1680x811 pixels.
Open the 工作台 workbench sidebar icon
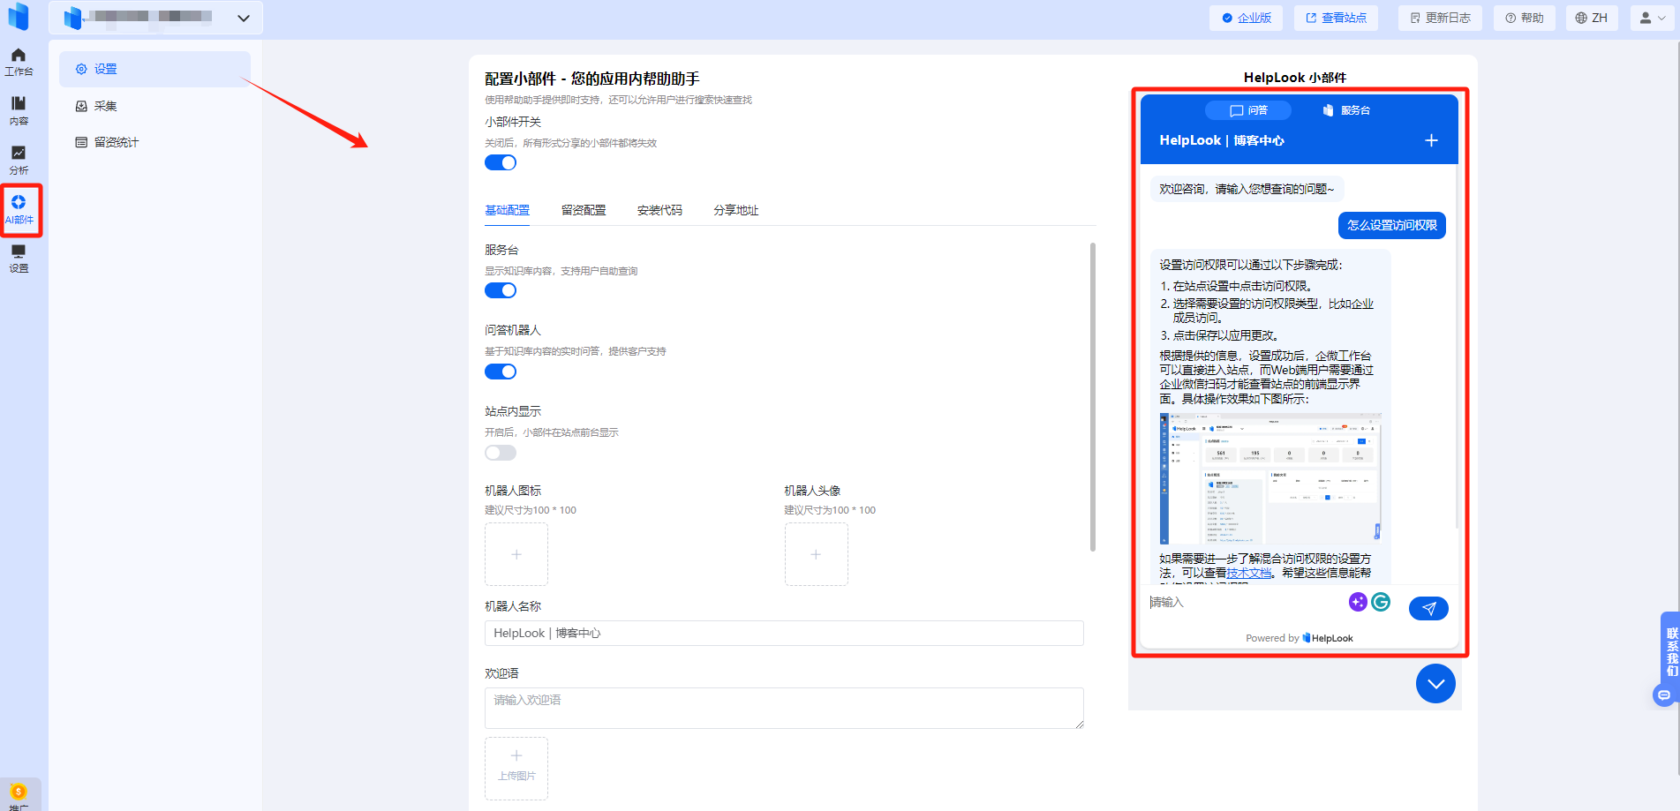[x=19, y=62]
